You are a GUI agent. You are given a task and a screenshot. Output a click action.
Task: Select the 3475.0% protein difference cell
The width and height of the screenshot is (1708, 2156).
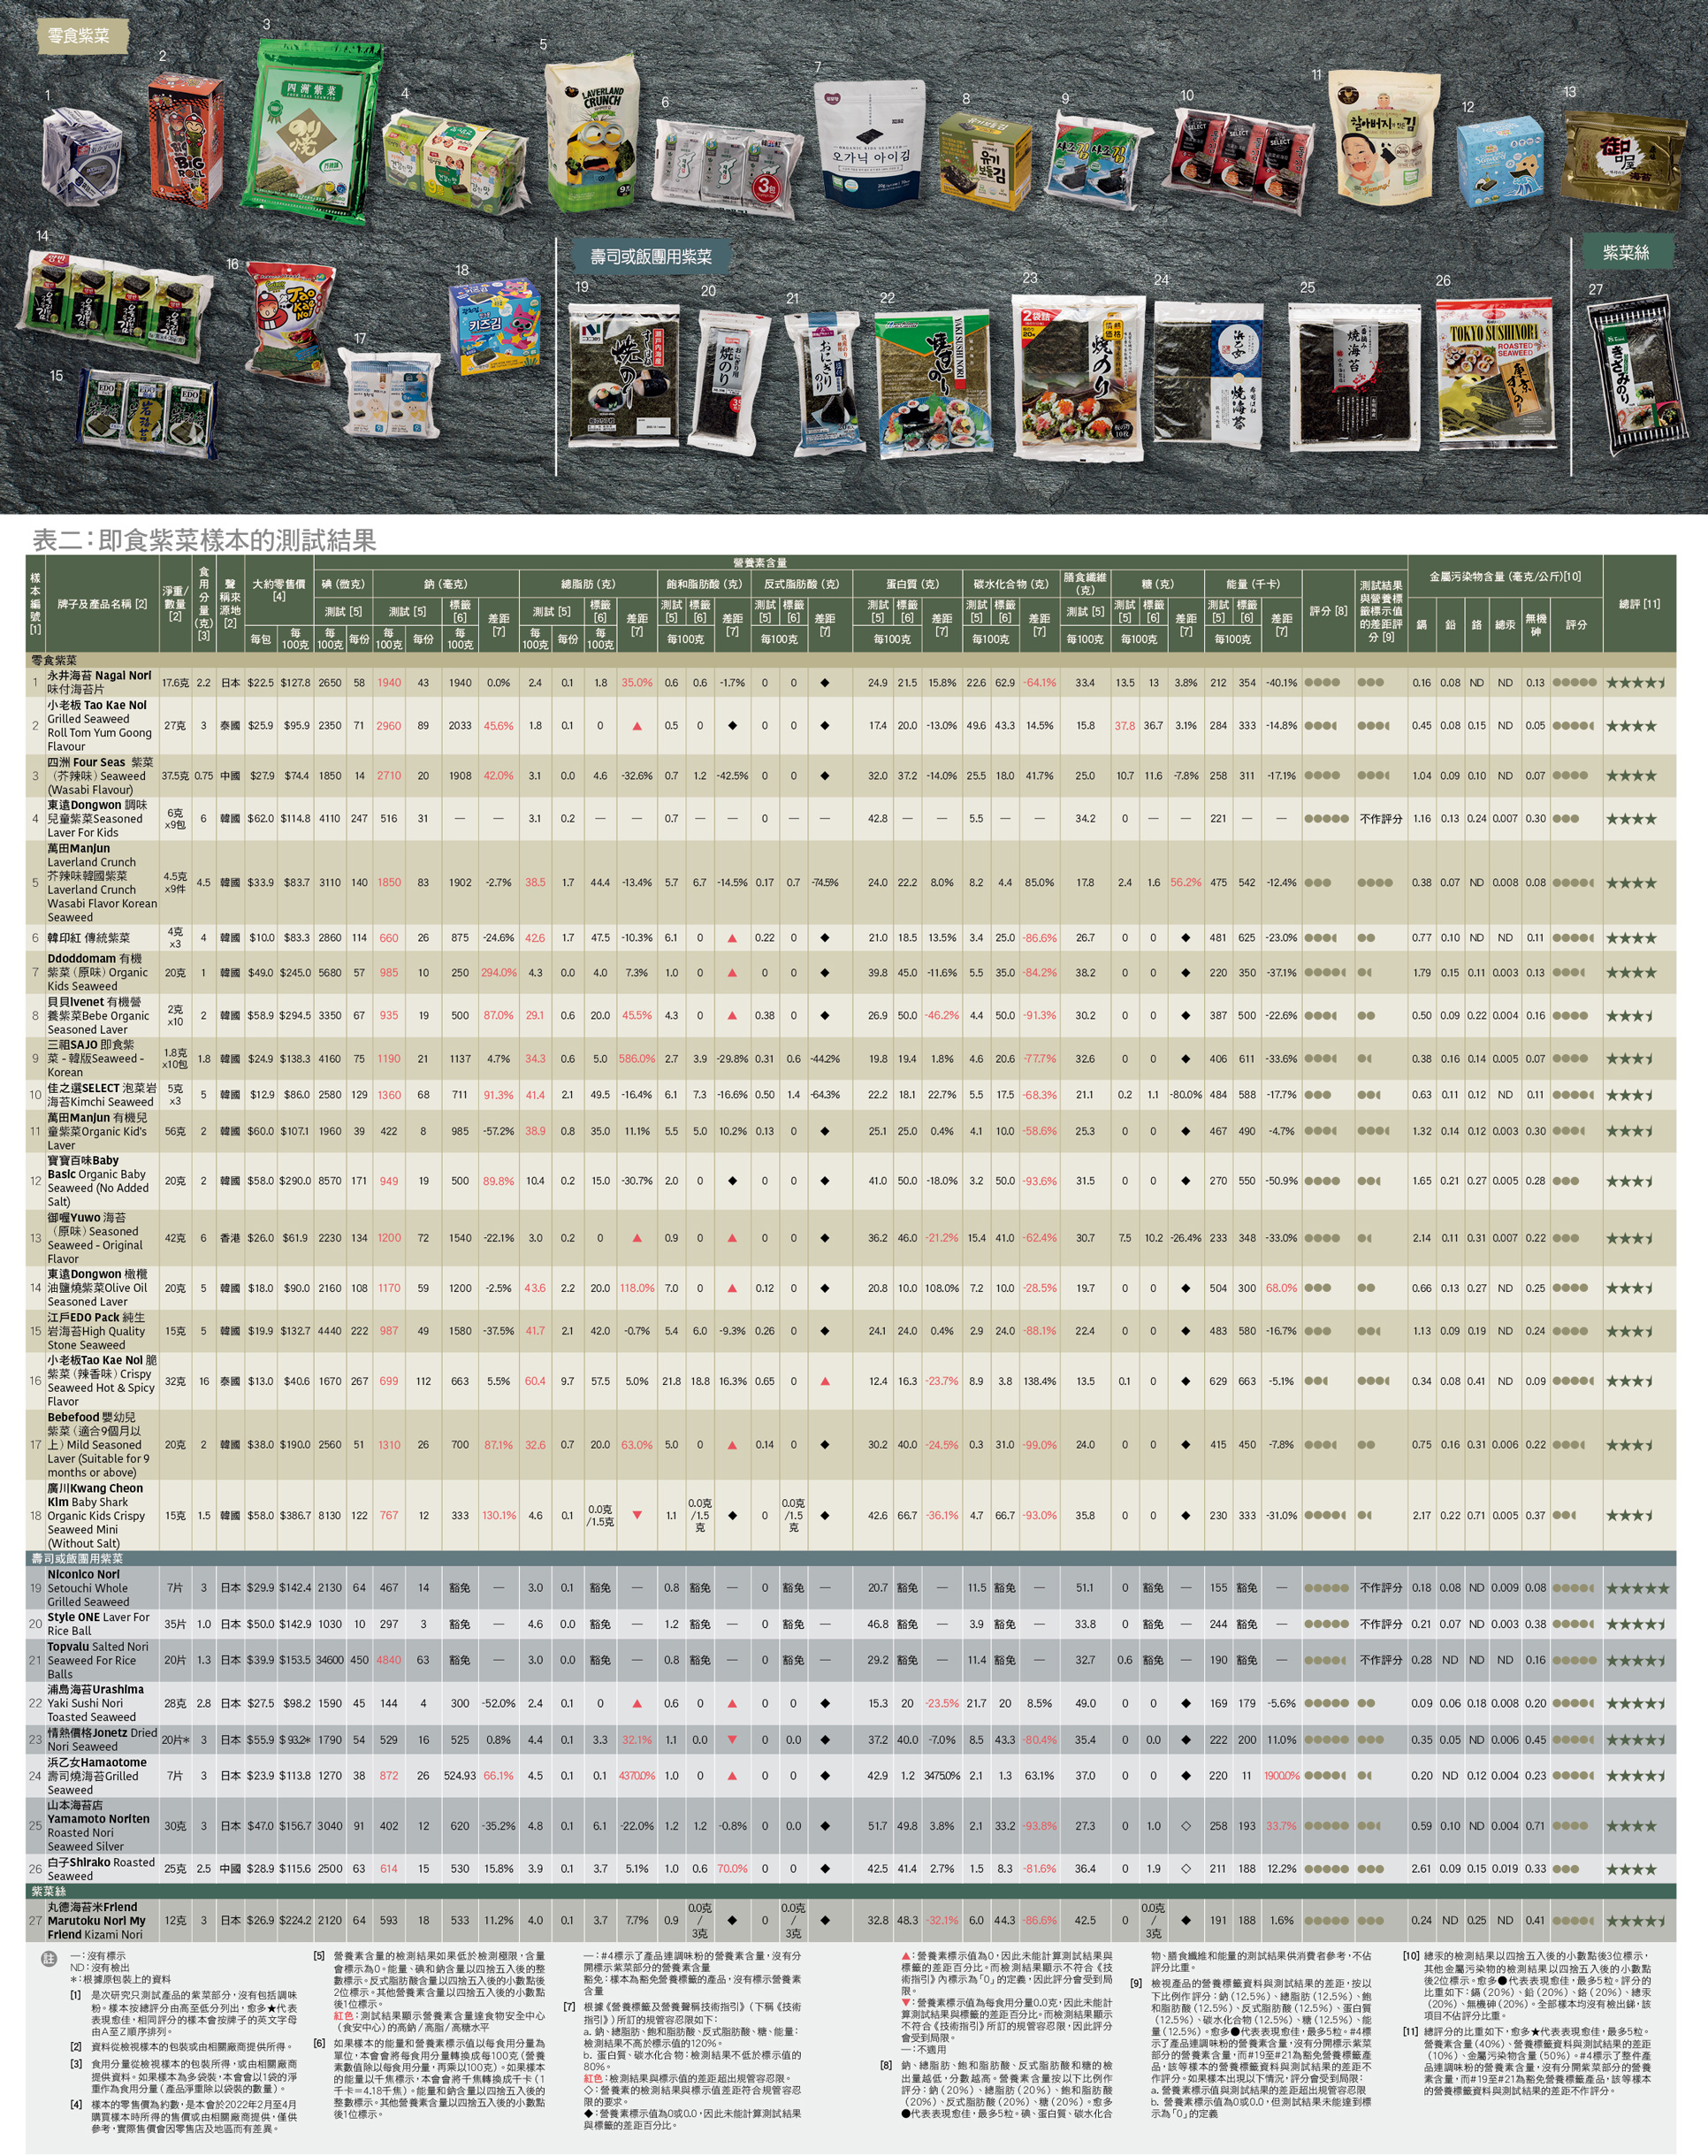(942, 1776)
